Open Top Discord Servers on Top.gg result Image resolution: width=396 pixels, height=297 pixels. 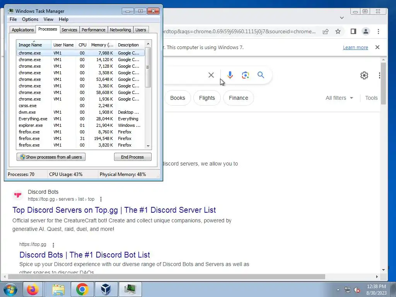click(114, 210)
